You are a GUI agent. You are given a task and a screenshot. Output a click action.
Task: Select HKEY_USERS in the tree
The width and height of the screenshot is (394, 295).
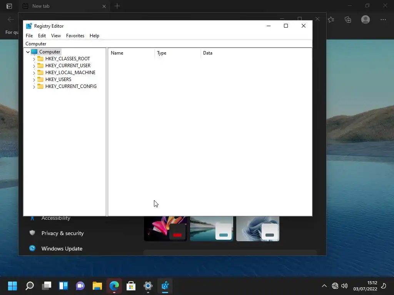pos(58,79)
